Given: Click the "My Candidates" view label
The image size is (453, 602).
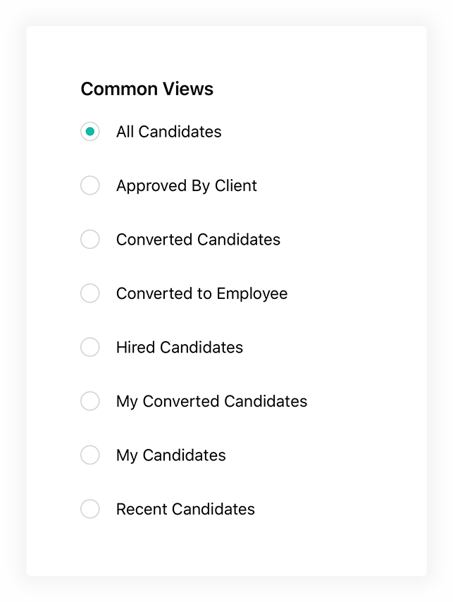Looking at the screenshot, I should point(170,455).
